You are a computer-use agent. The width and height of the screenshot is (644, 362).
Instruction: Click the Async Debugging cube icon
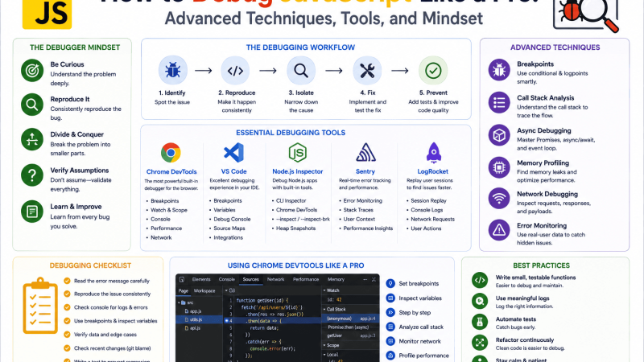pyautogui.click(x=499, y=135)
